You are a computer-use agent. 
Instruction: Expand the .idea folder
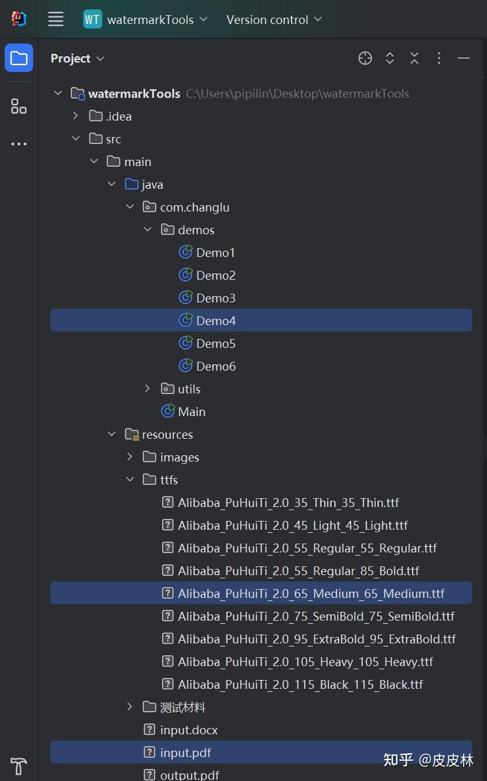[76, 116]
